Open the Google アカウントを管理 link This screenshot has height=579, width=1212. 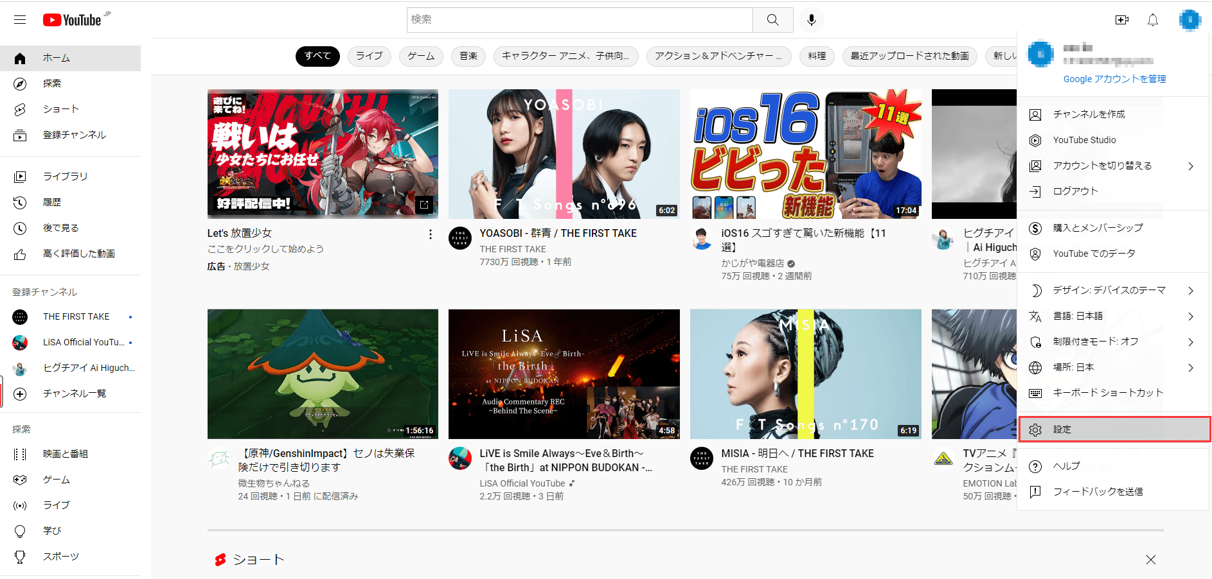pos(1114,78)
